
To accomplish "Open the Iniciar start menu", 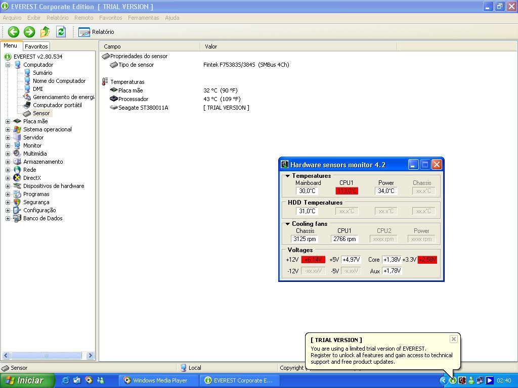I will click(27, 380).
